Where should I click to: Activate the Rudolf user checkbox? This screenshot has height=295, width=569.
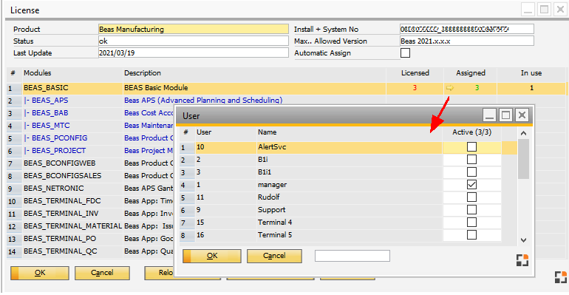click(471, 197)
